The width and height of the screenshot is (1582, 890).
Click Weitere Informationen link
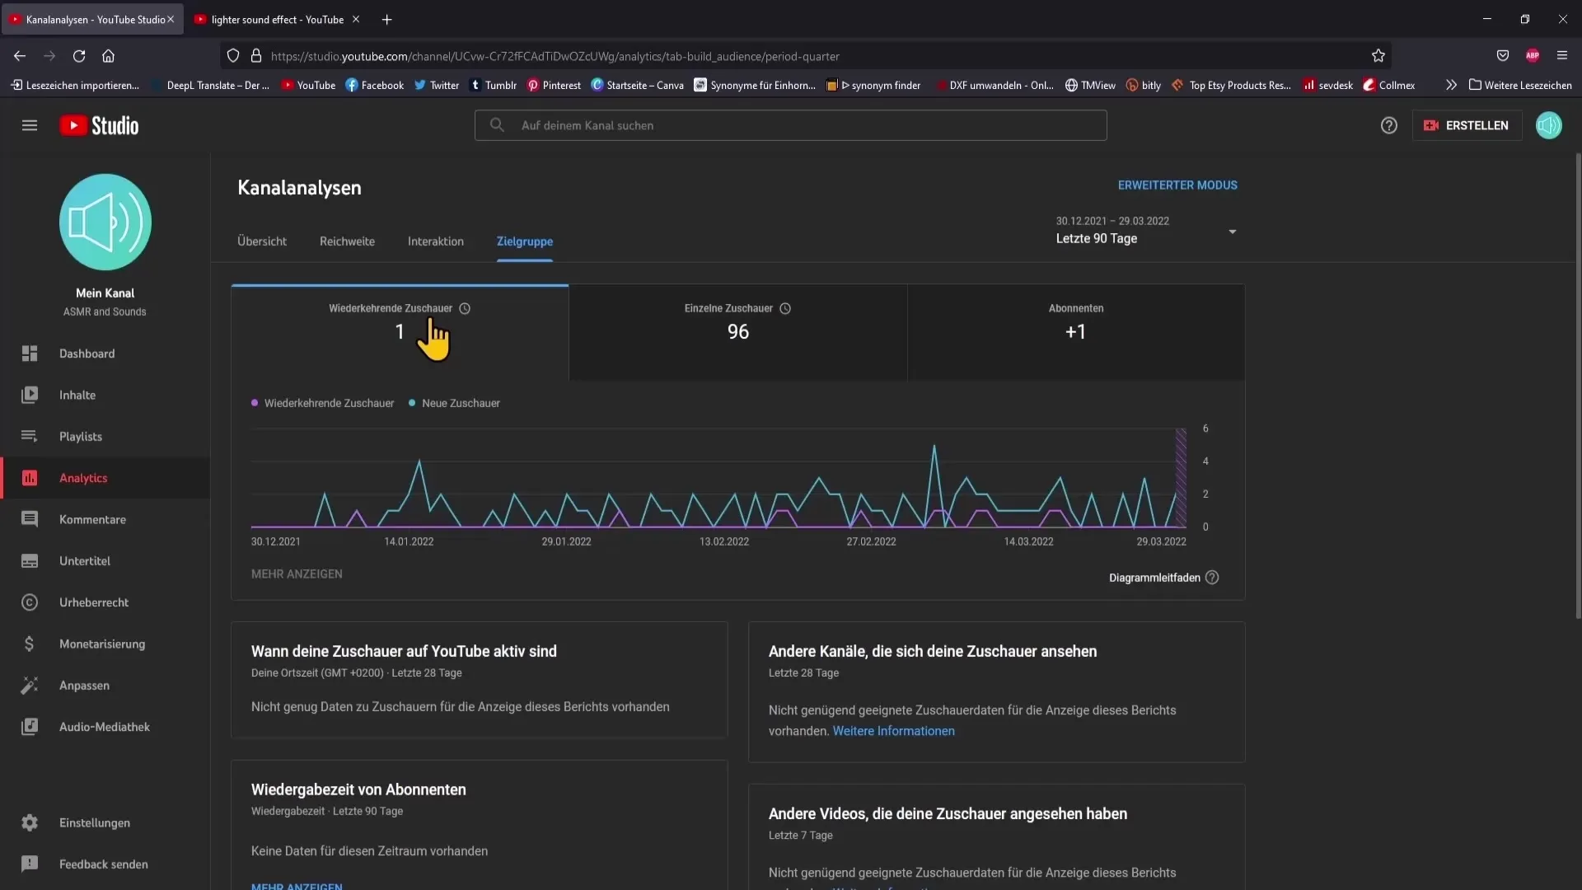[x=894, y=730]
